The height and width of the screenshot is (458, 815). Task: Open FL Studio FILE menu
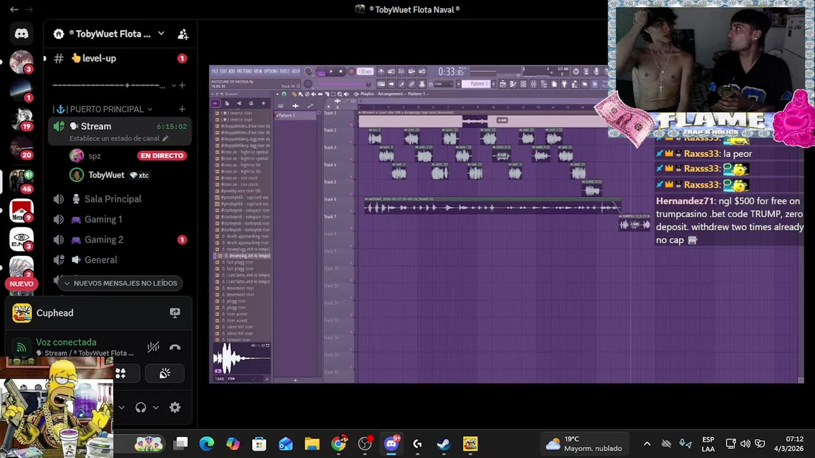(215, 71)
